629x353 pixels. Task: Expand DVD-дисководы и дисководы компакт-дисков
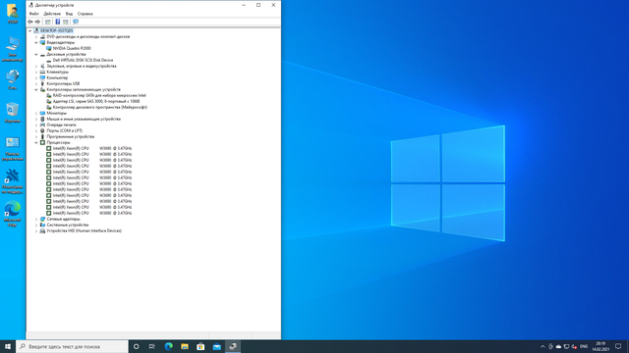(36, 37)
